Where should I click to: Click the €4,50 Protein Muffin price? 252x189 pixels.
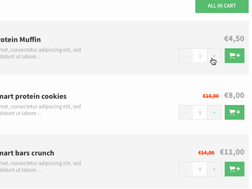click(234, 39)
